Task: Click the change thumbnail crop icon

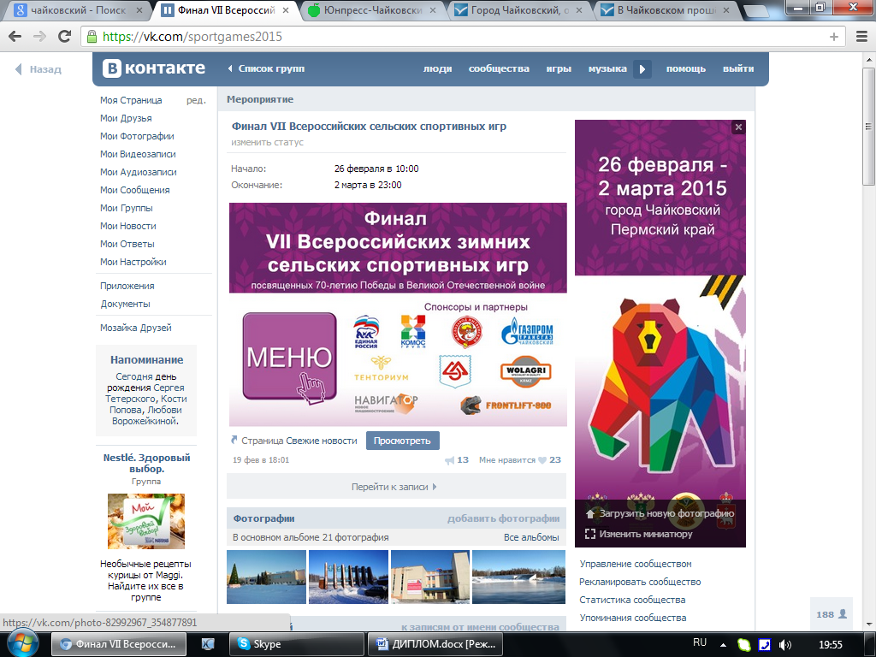Action: point(590,534)
